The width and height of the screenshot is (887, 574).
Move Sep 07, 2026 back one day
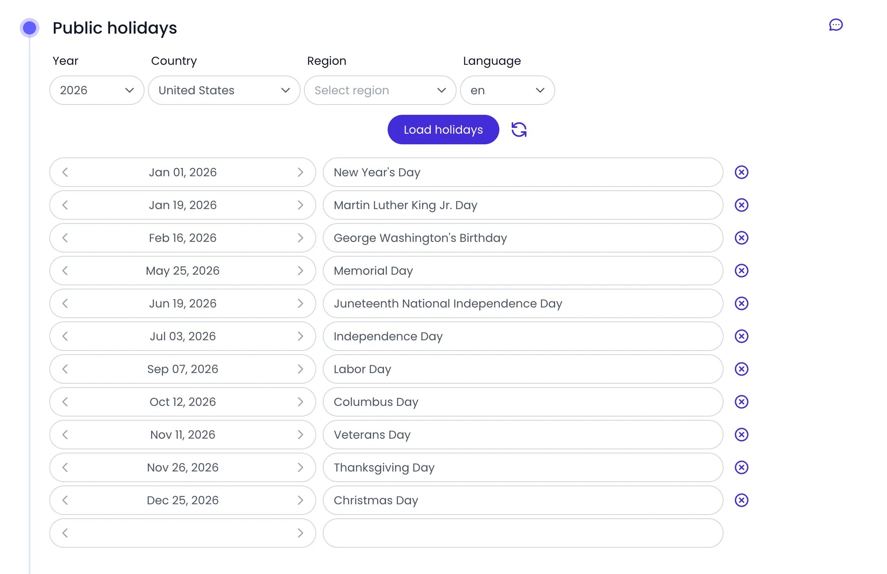pyautogui.click(x=65, y=369)
